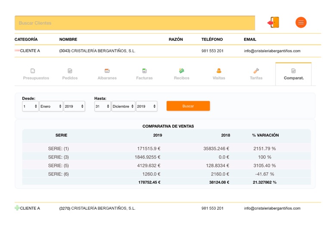
Task: Open the Recibos tab
Action: point(181,78)
